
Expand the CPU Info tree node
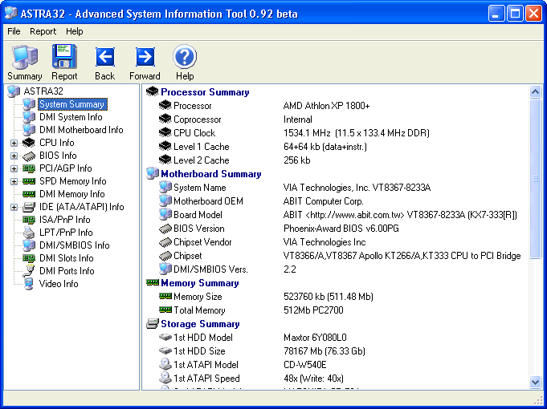coord(14,143)
